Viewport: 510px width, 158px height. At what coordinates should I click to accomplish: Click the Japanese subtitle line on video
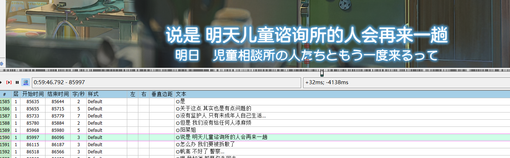pyautogui.click(x=307, y=55)
